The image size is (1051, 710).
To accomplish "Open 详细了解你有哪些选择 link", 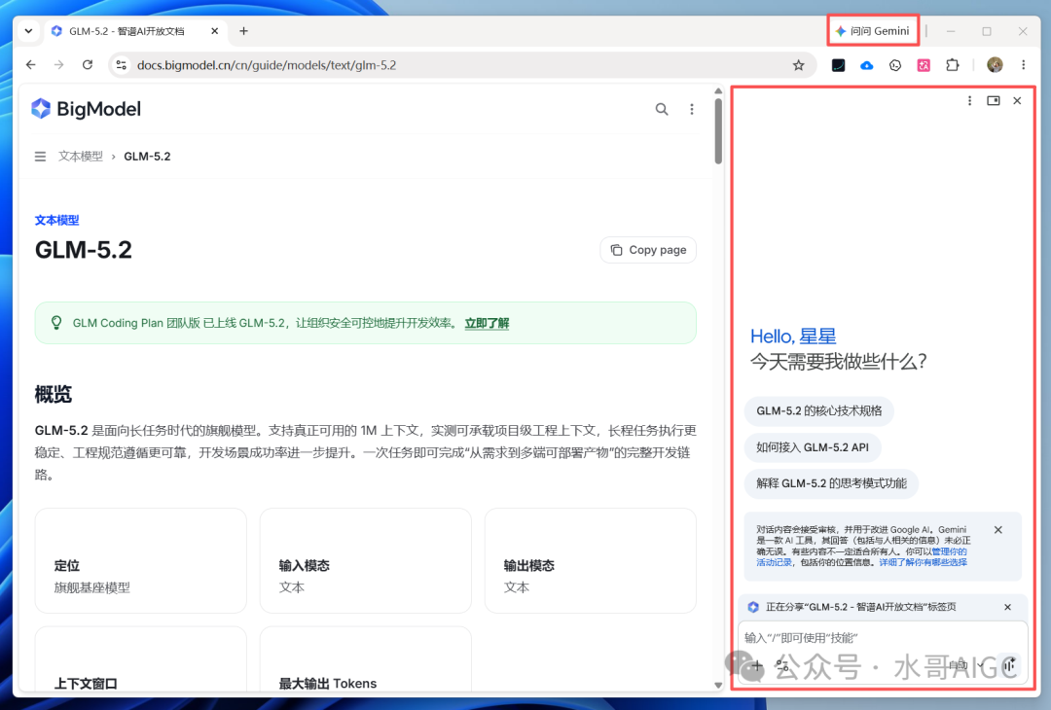I will point(923,562).
